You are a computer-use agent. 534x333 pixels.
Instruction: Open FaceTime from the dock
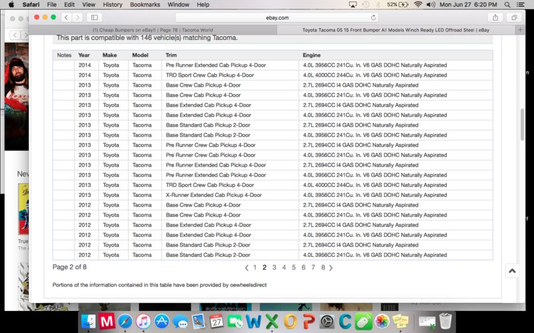(x=235, y=321)
